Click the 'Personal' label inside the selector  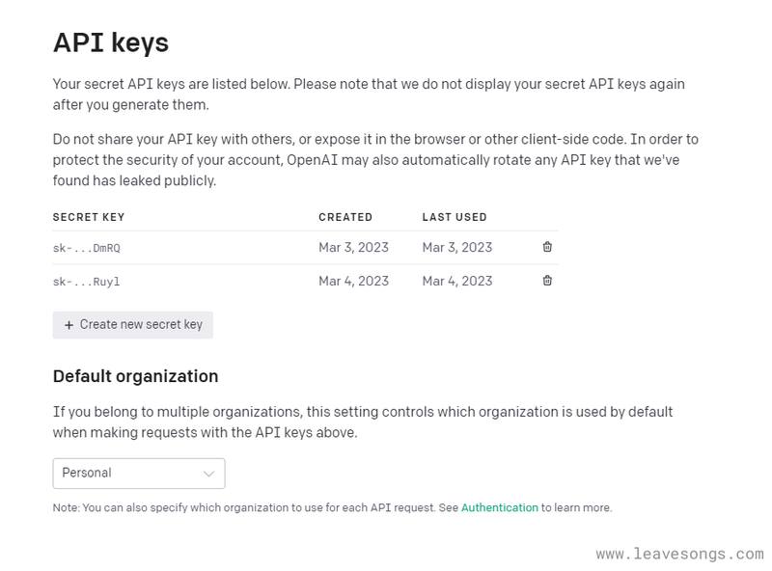coord(87,473)
